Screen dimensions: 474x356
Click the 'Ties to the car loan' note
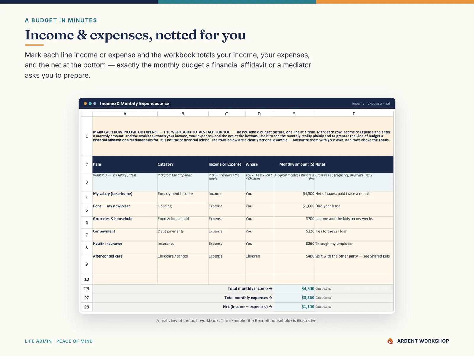354,235
